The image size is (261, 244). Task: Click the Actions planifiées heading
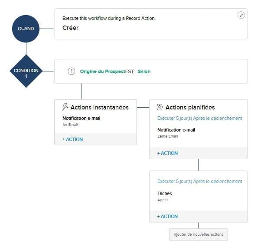(190, 107)
